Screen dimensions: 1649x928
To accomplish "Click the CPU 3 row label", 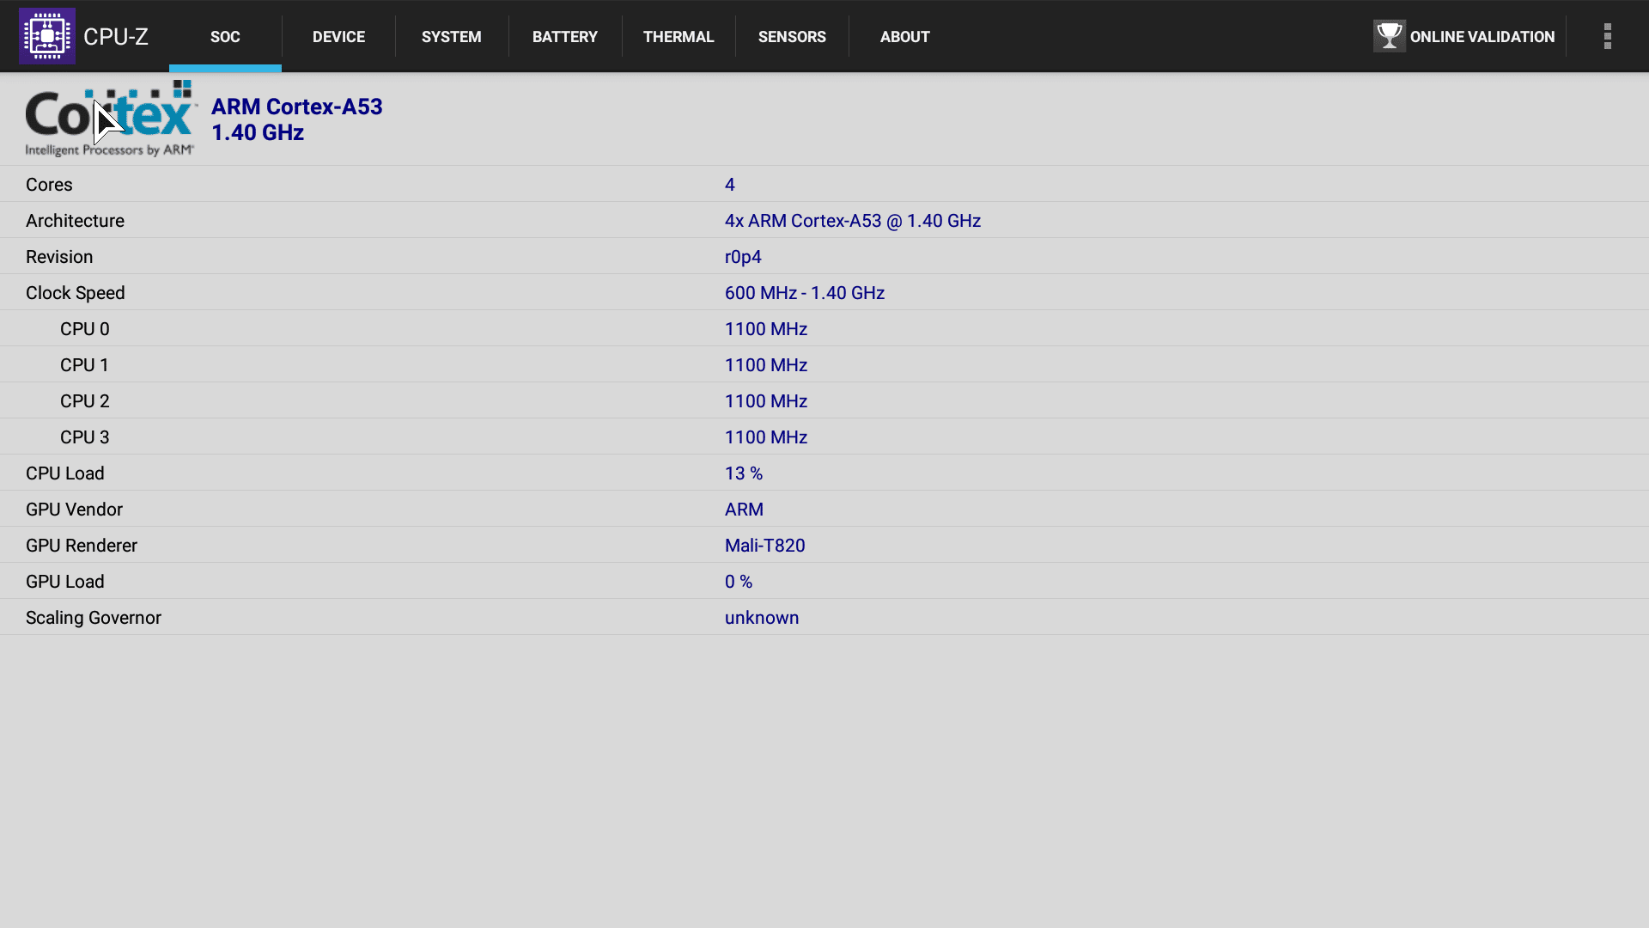I will 85,437.
